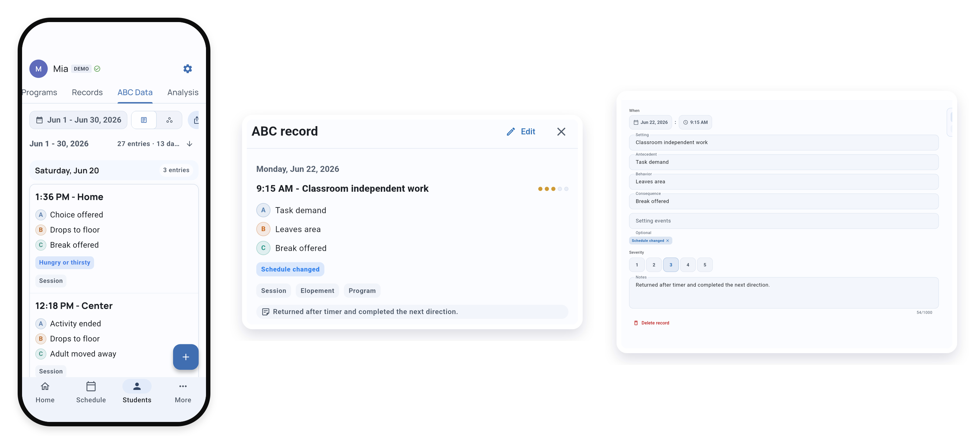Switch to the Analysis tab
The image size is (977, 444).
[x=183, y=93]
